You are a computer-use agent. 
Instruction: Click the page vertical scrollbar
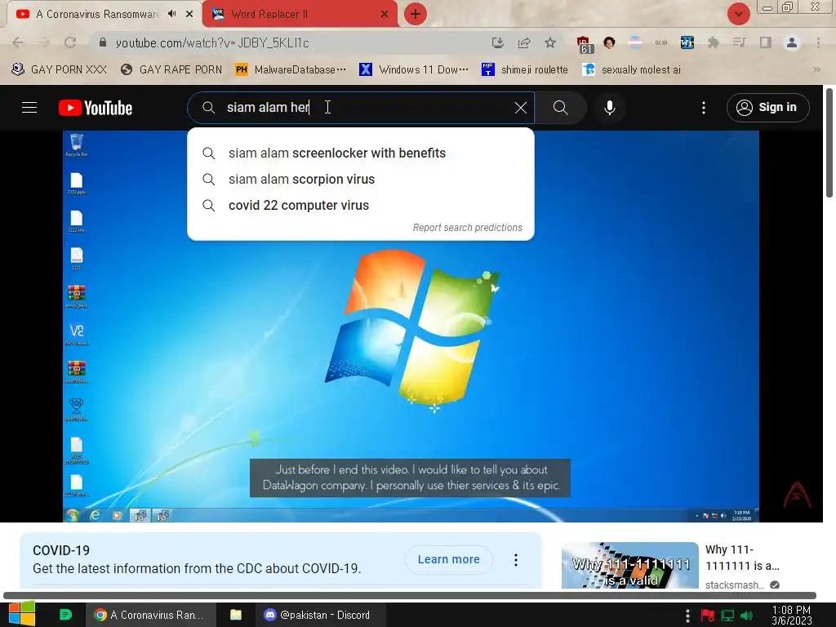click(x=829, y=143)
